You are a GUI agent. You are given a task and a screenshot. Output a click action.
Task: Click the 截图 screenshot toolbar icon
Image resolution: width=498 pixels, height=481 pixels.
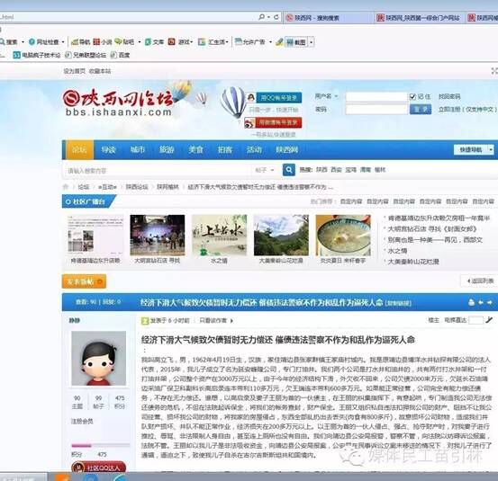tap(296, 42)
